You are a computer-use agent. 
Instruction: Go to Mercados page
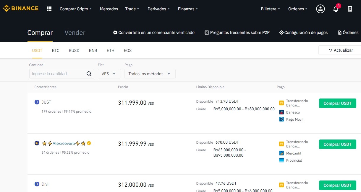click(x=109, y=9)
